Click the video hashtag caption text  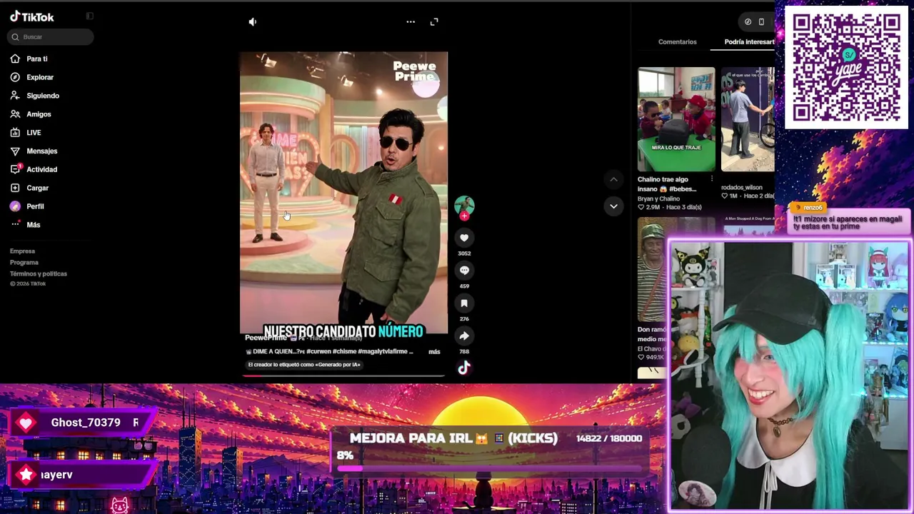click(x=329, y=352)
